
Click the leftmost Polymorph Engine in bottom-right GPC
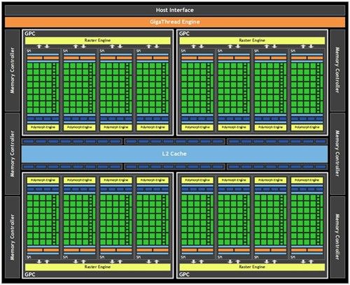tap(197, 180)
